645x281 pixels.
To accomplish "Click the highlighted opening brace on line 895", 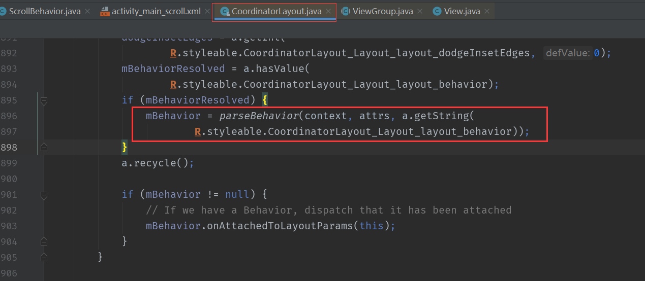I will pyautogui.click(x=264, y=100).
